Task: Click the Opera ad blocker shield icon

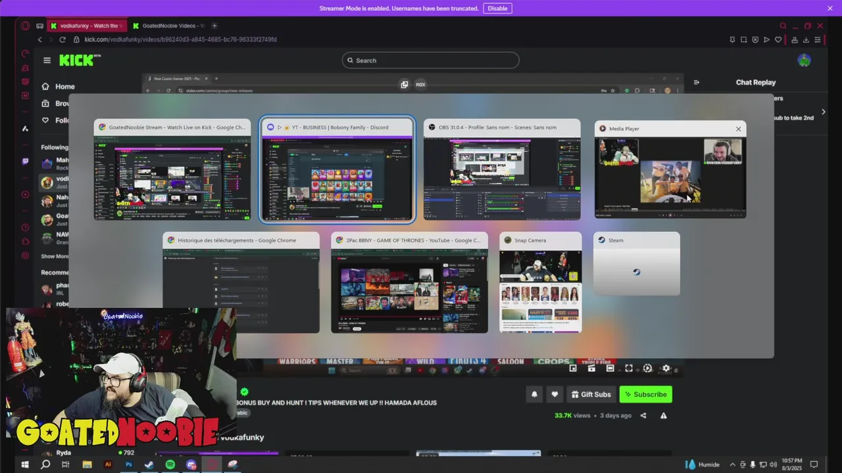Action: (755, 39)
